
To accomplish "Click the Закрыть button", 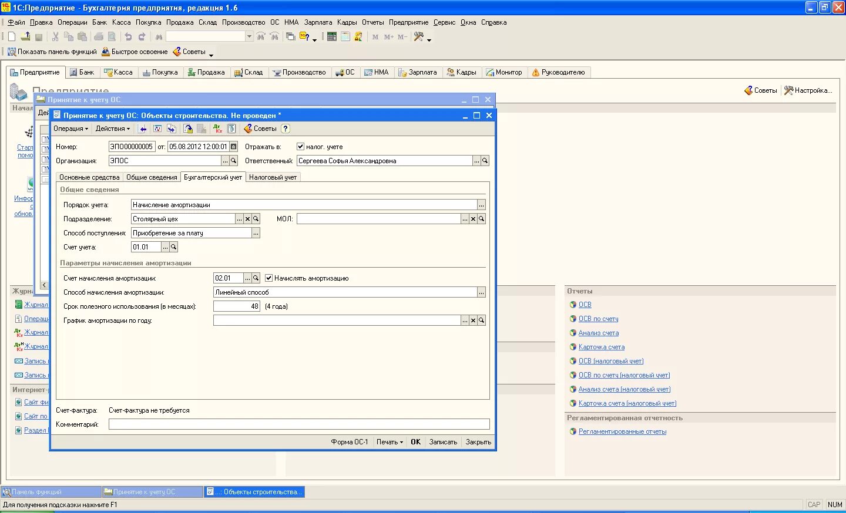I will pos(478,442).
